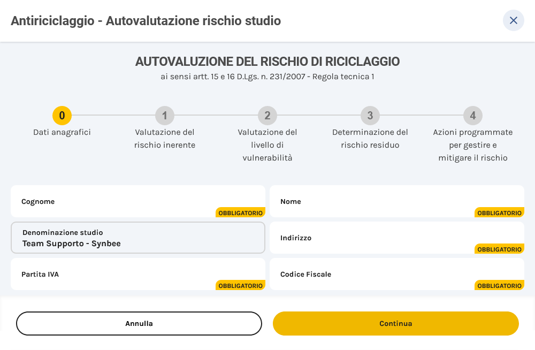The image size is (535, 350).
Task: Click the OBBLIGATORIO badge under Codice Fiscale
Action: coord(499,285)
